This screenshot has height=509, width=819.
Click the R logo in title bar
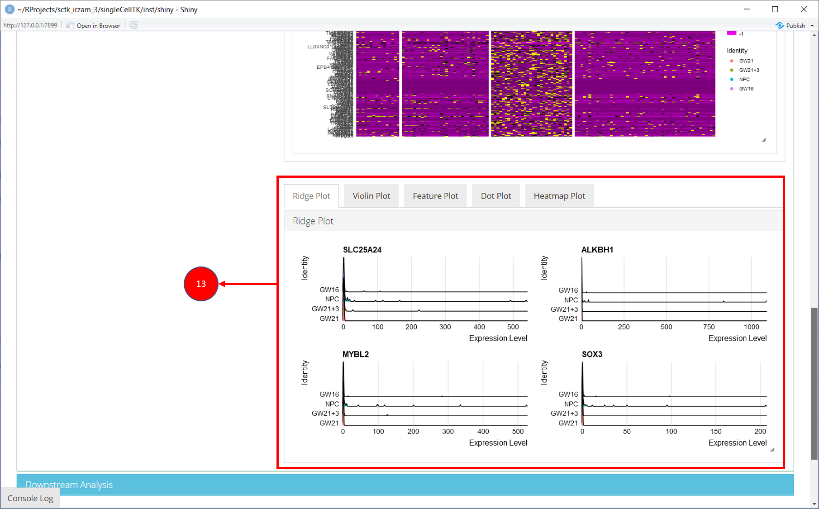[x=9, y=9]
